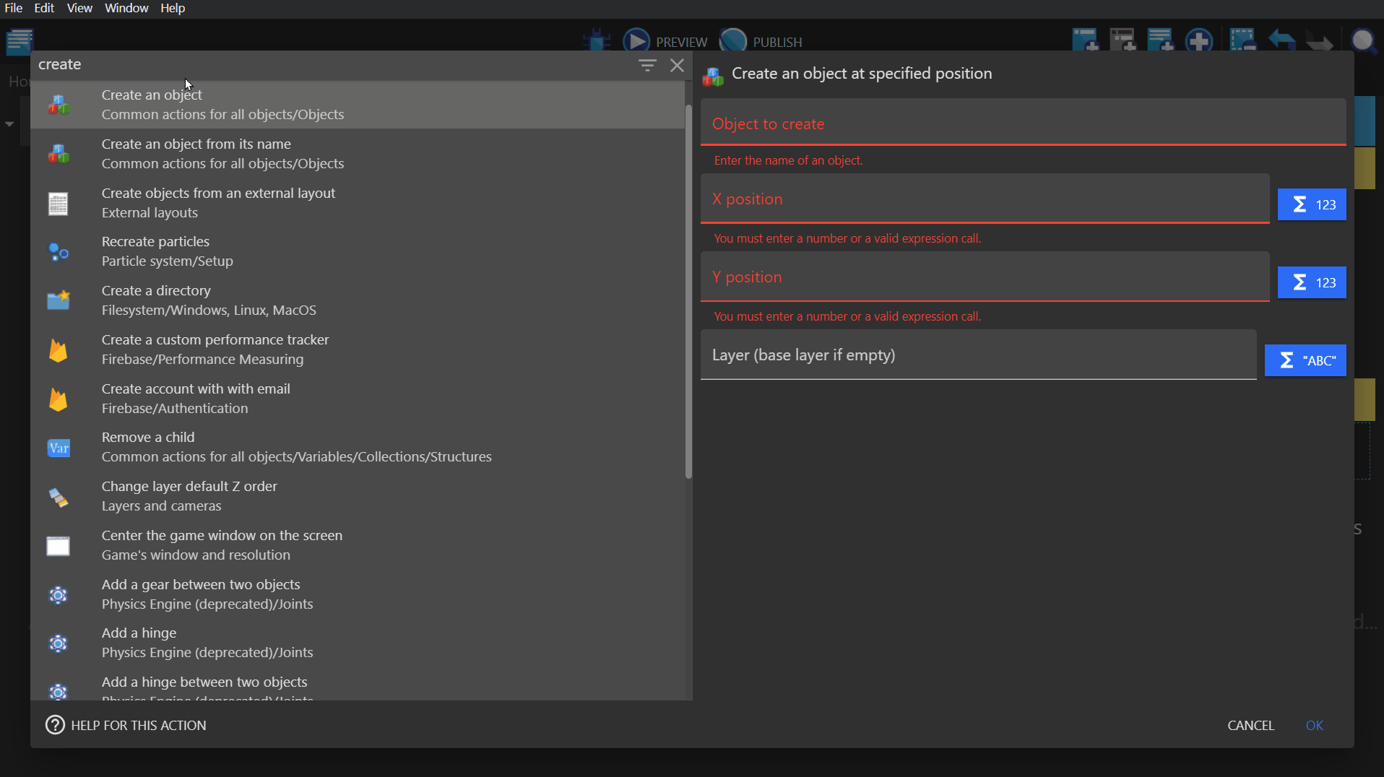Clear the search with the X icon

point(677,65)
